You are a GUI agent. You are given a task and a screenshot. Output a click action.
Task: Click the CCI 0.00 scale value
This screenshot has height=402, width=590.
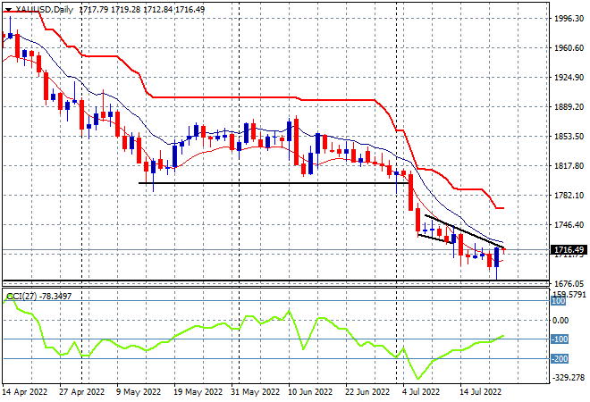(x=560, y=321)
